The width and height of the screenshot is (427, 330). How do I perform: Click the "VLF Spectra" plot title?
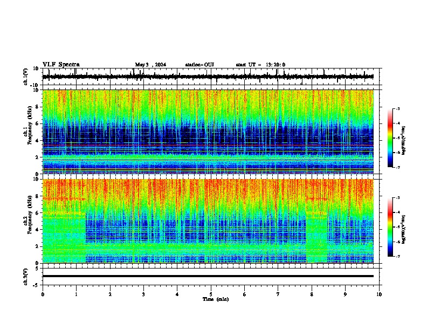61,65
